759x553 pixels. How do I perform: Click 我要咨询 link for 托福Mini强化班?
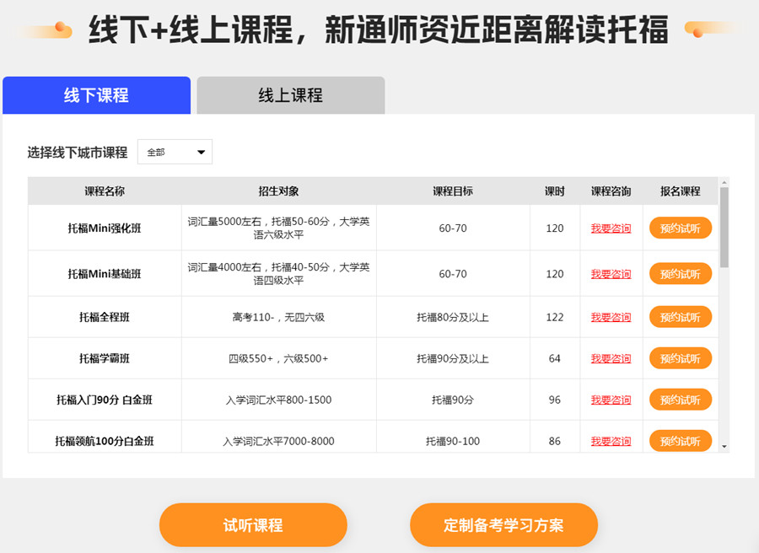[x=611, y=228]
